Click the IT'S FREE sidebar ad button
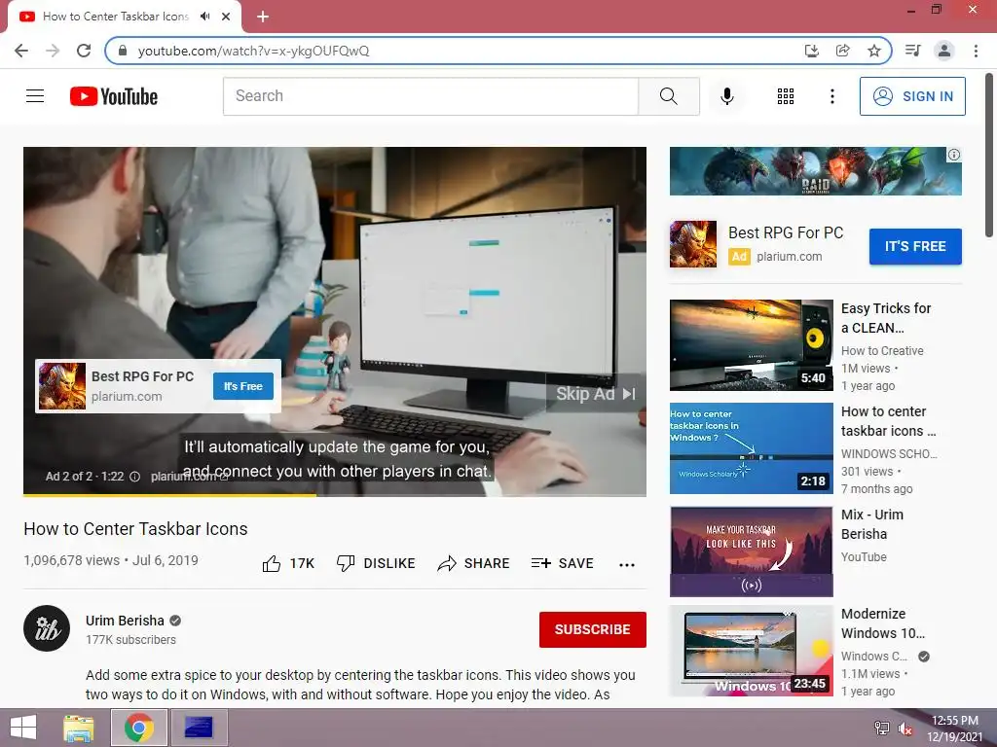This screenshot has width=997, height=747. 915,246
